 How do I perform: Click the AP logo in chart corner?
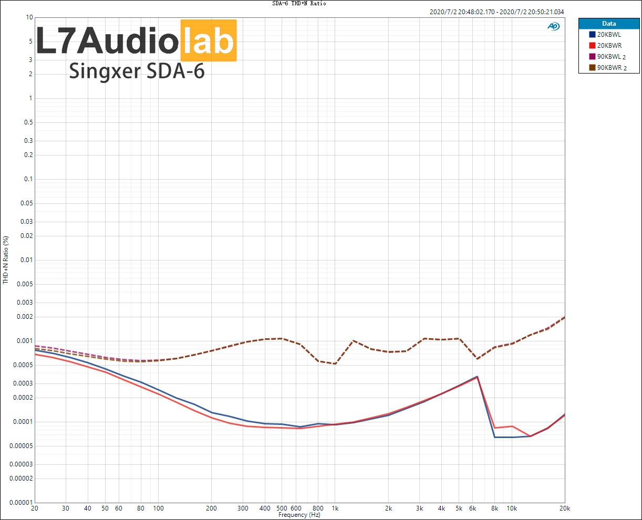(x=553, y=26)
